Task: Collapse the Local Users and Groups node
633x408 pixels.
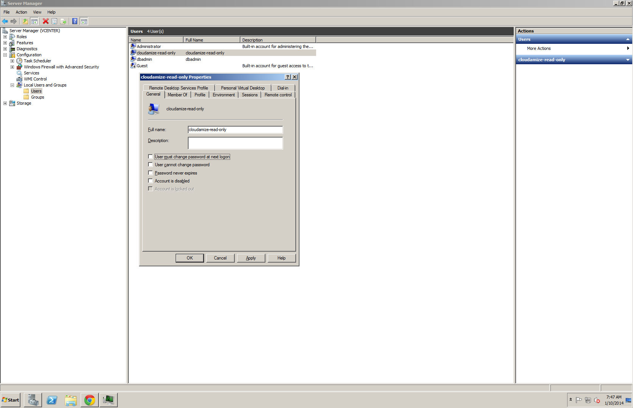Action: coord(12,85)
